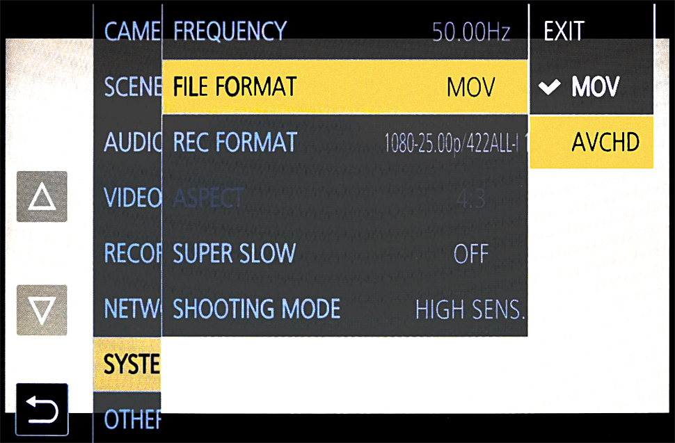This screenshot has width=675, height=443.
Task: Open the FREQUENCY 50.00Hz setting
Action: [345, 31]
